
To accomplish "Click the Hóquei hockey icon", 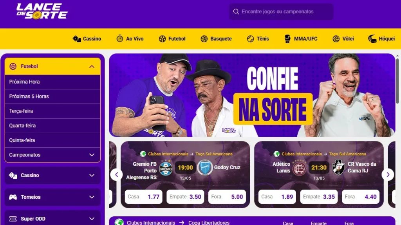I will coord(372,39).
